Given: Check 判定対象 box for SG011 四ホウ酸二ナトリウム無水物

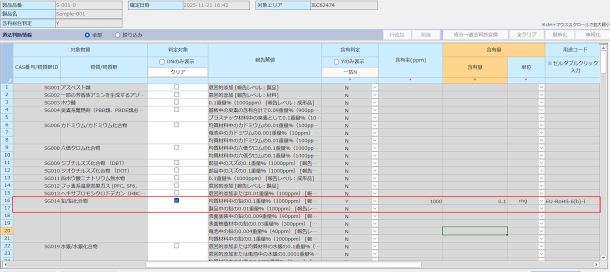Looking at the screenshot, I should point(176,178).
